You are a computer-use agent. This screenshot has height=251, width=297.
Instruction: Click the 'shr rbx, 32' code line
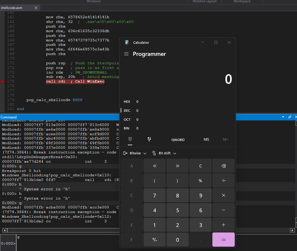59,22
